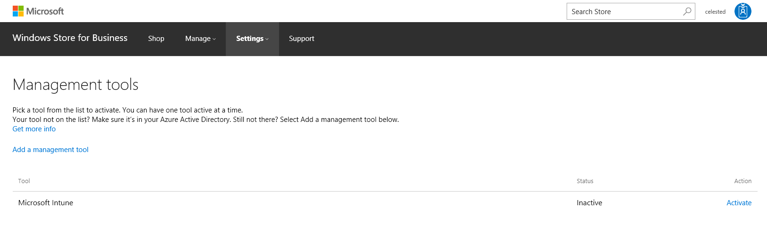Click the Status column header
This screenshot has width=767, height=233.
coord(585,181)
